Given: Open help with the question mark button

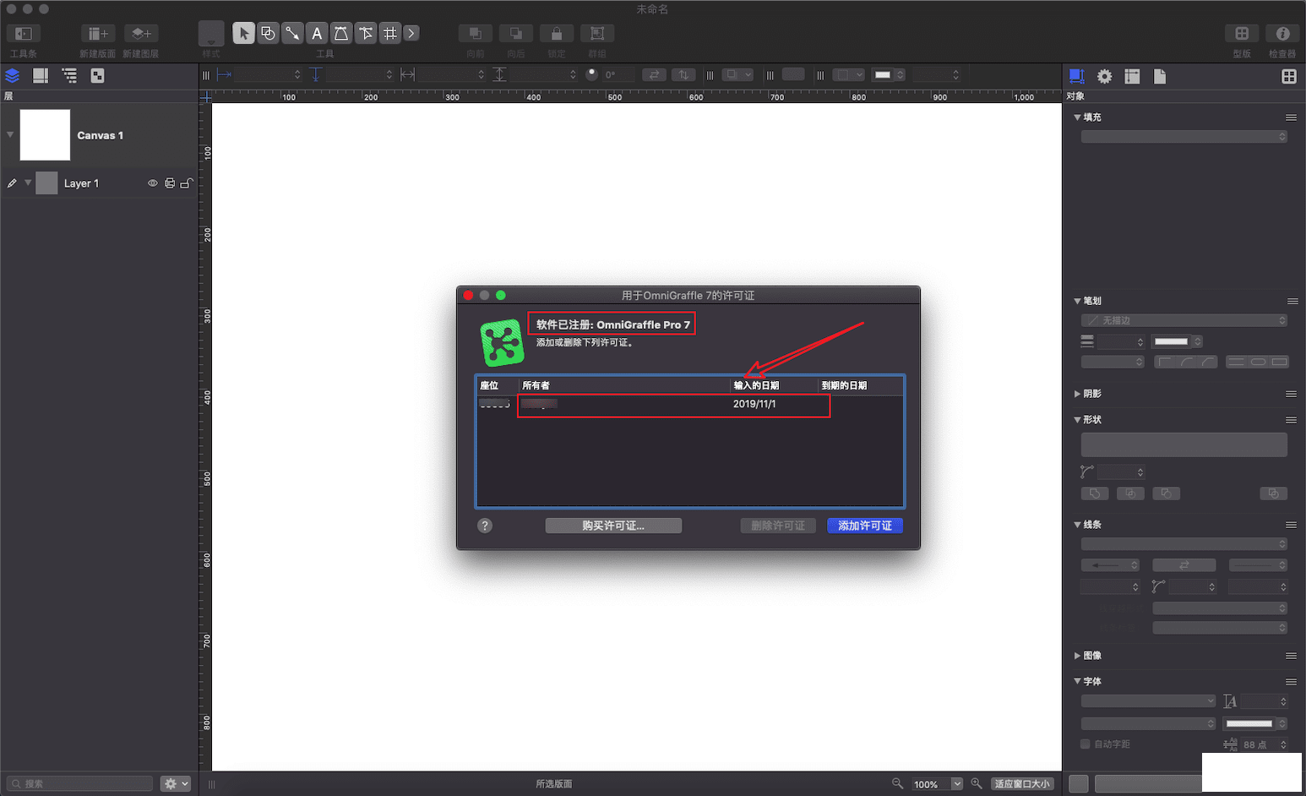Looking at the screenshot, I should point(485,526).
